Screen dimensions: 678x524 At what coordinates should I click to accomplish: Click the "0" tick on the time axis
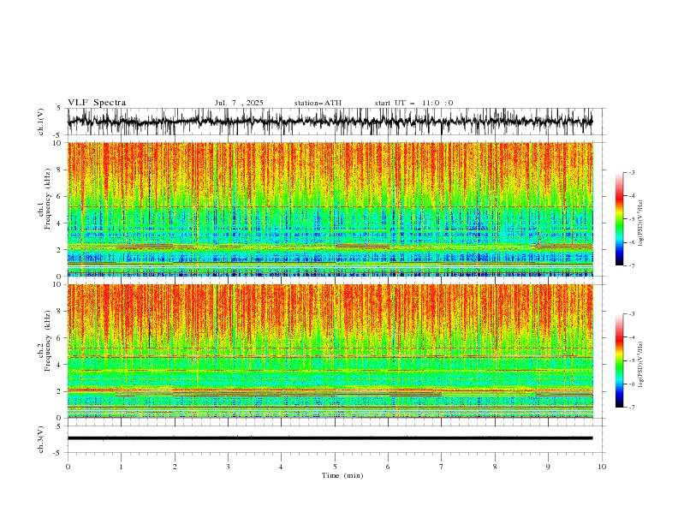pos(68,467)
